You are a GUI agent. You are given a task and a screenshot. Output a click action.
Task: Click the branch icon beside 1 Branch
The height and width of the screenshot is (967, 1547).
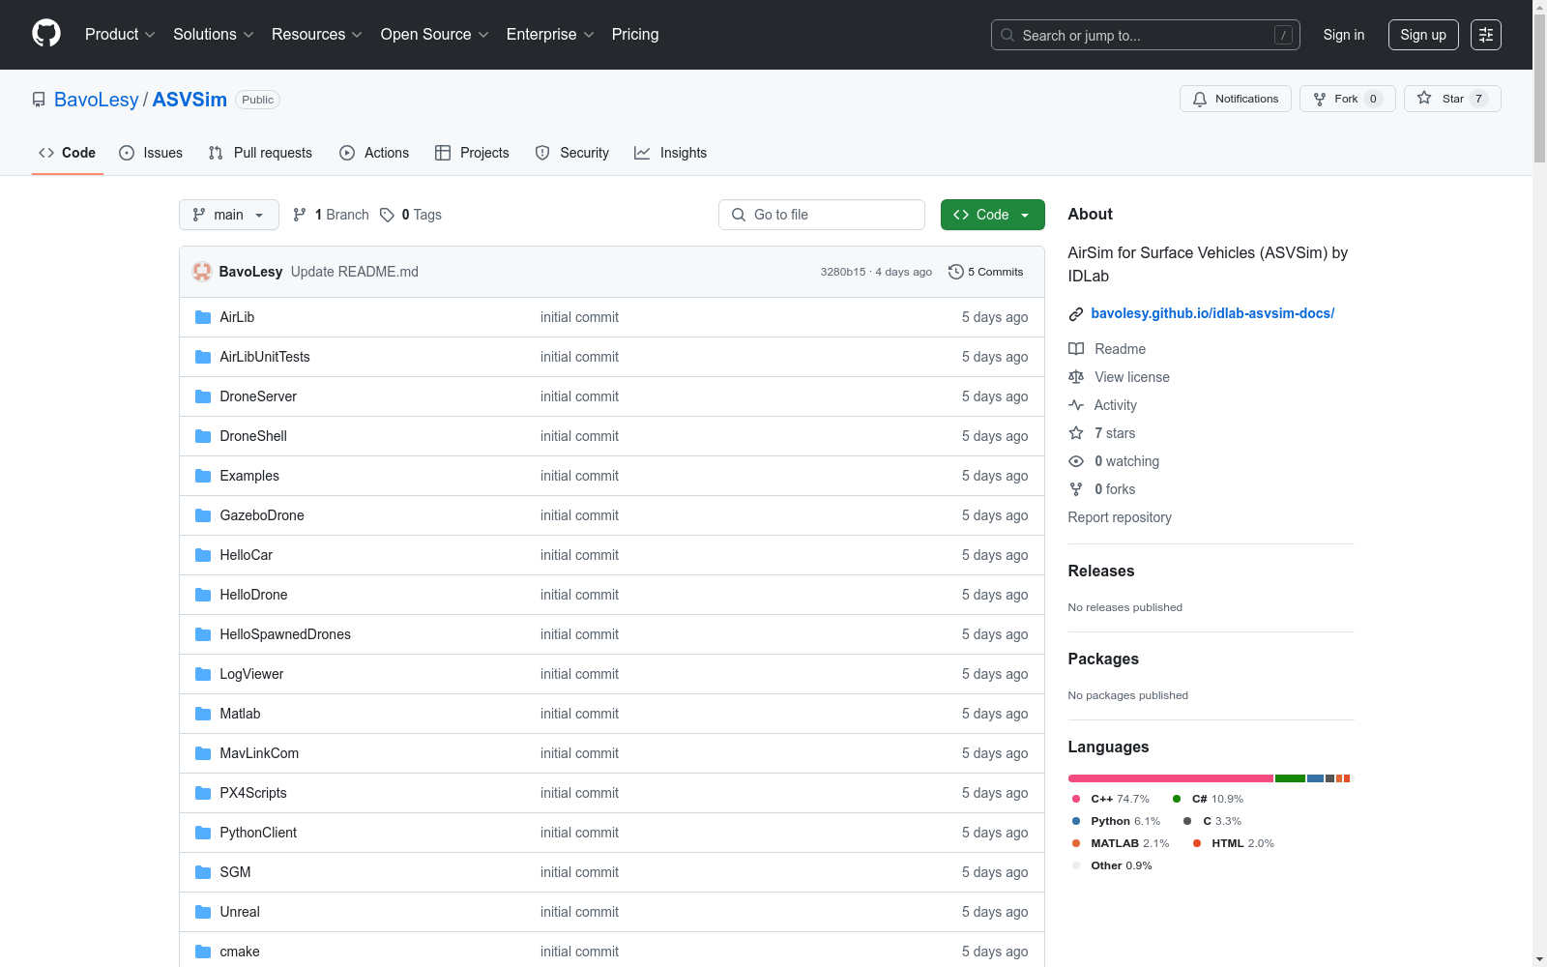(x=300, y=215)
